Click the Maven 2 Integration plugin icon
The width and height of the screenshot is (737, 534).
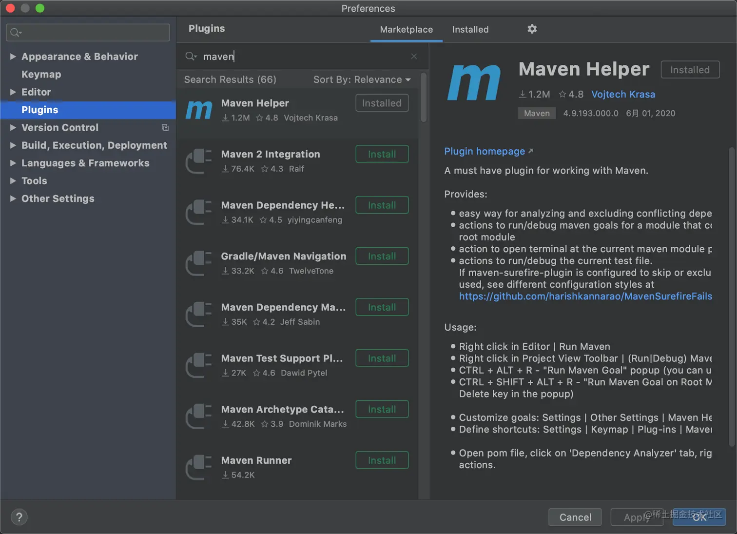pyautogui.click(x=199, y=161)
